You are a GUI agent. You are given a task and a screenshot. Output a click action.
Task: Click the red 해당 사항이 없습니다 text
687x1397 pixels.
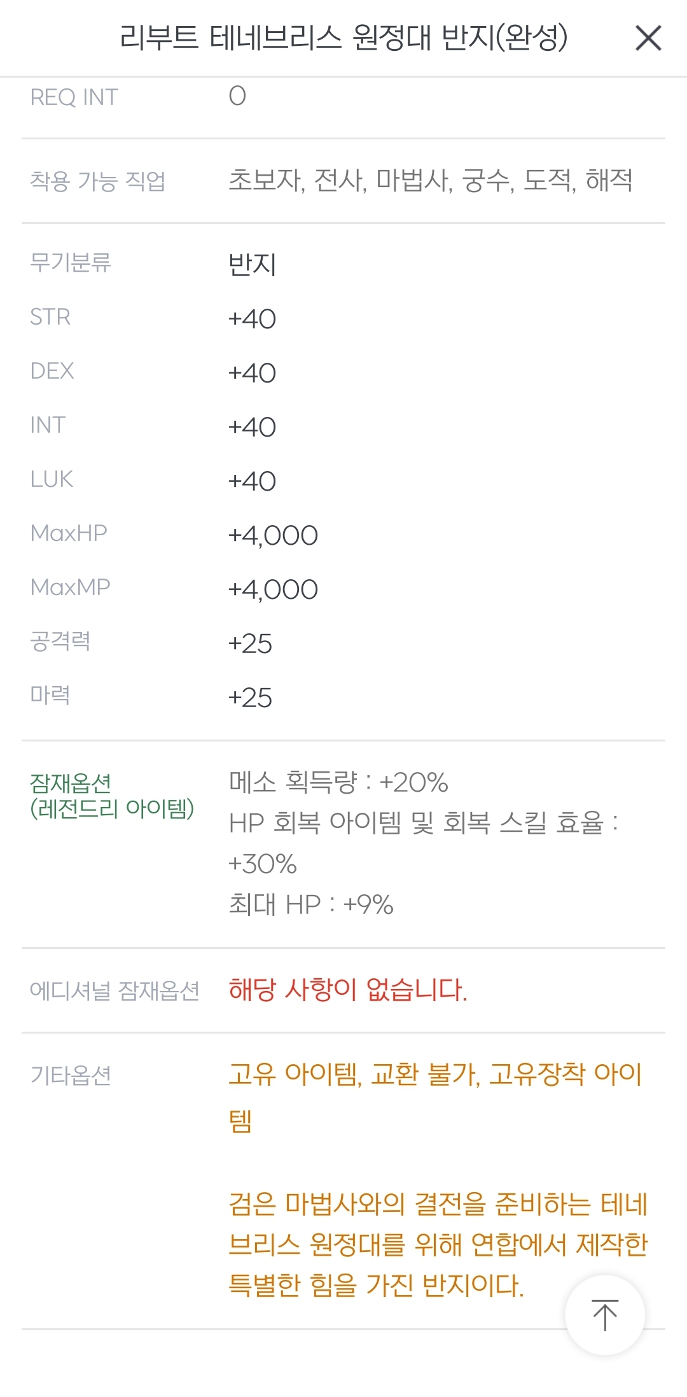click(348, 990)
